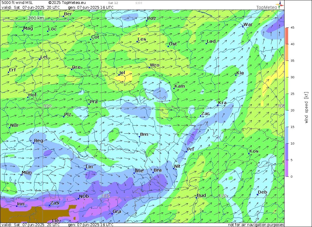Click the 'E20' longitude grid label
Viewport: 312px width, 227px height.
pyautogui.click(x=223, y=196)
